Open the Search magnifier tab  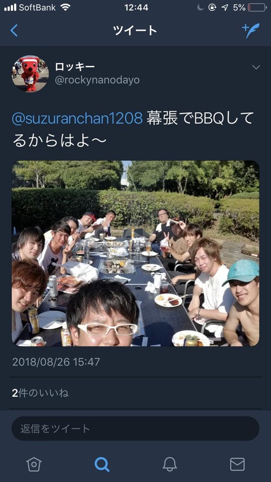[102, 464]
